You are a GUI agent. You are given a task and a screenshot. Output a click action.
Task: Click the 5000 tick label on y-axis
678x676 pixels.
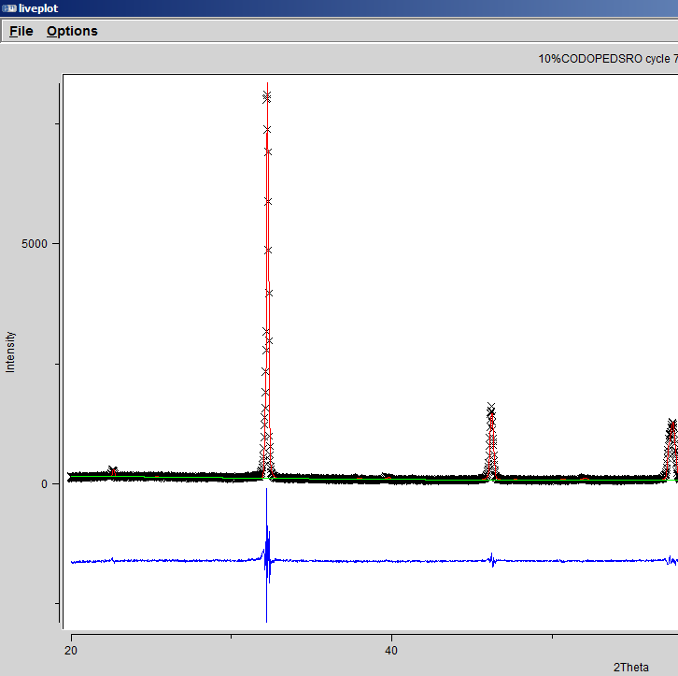(35, 244)
